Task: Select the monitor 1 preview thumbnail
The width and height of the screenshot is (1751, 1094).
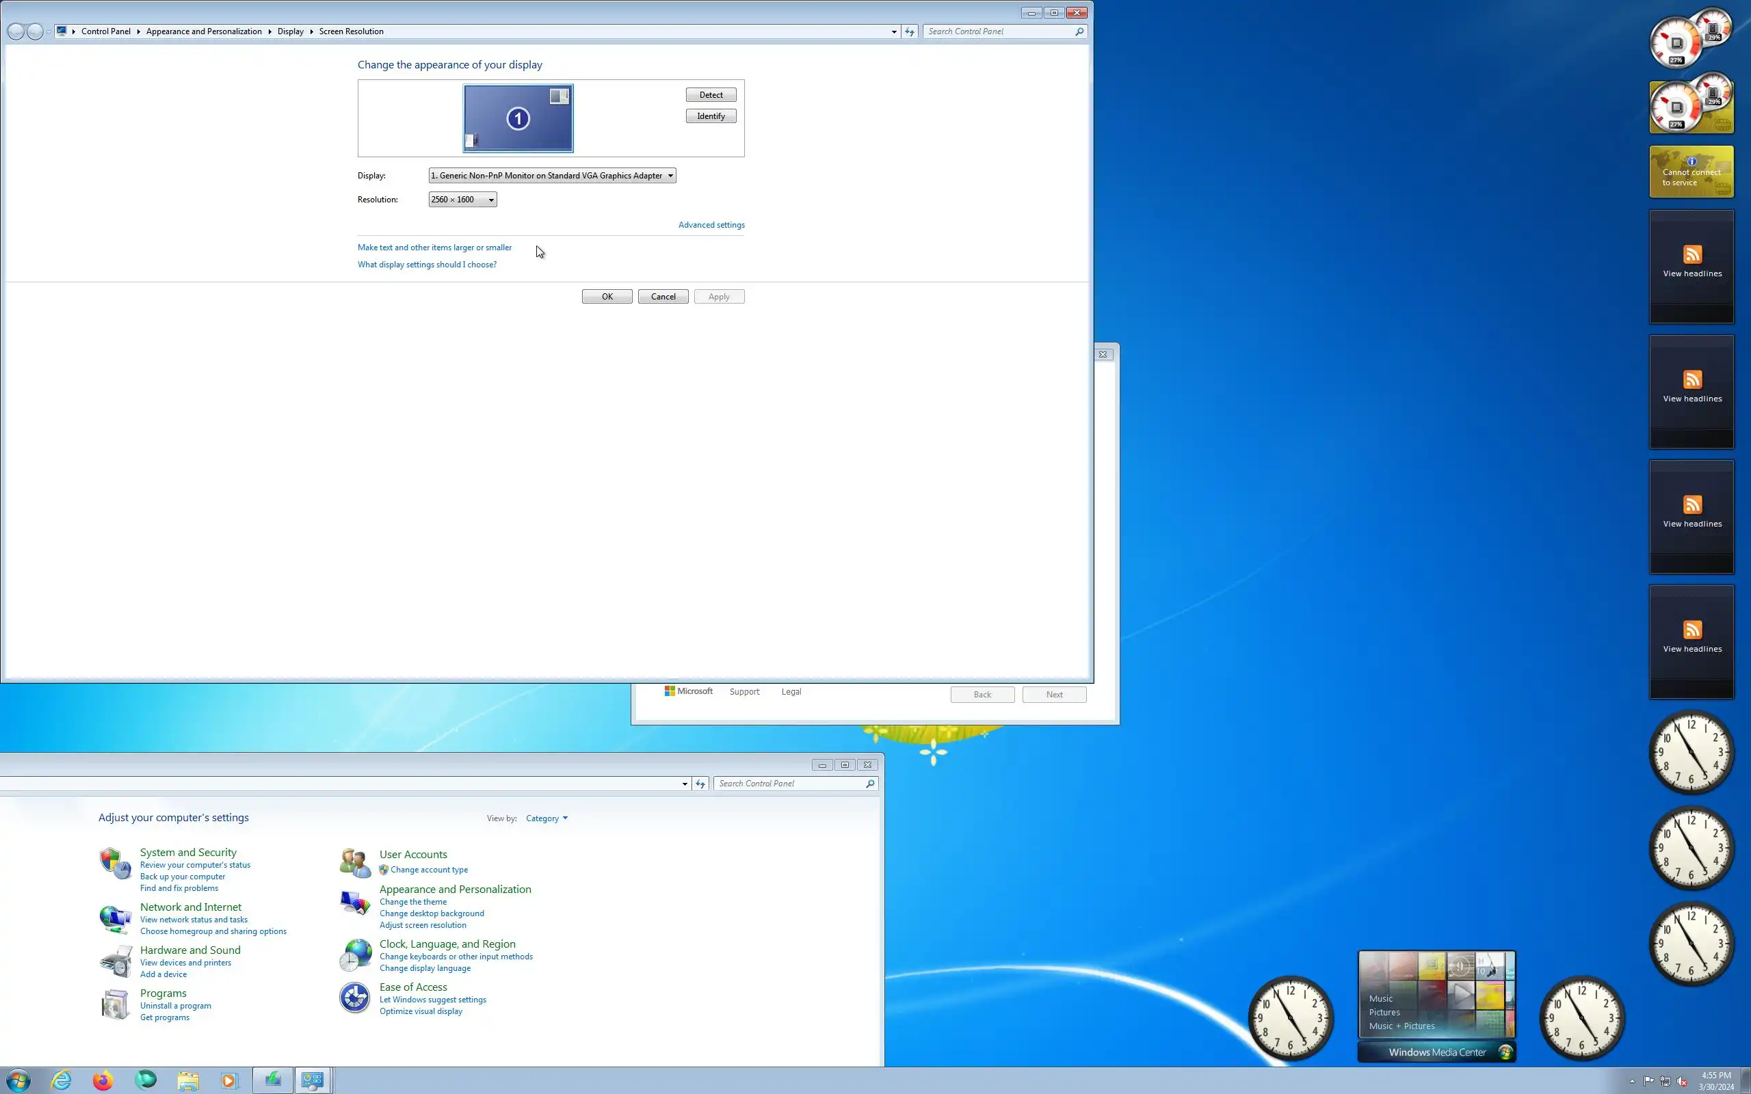Action: click(x=518, y=119)
